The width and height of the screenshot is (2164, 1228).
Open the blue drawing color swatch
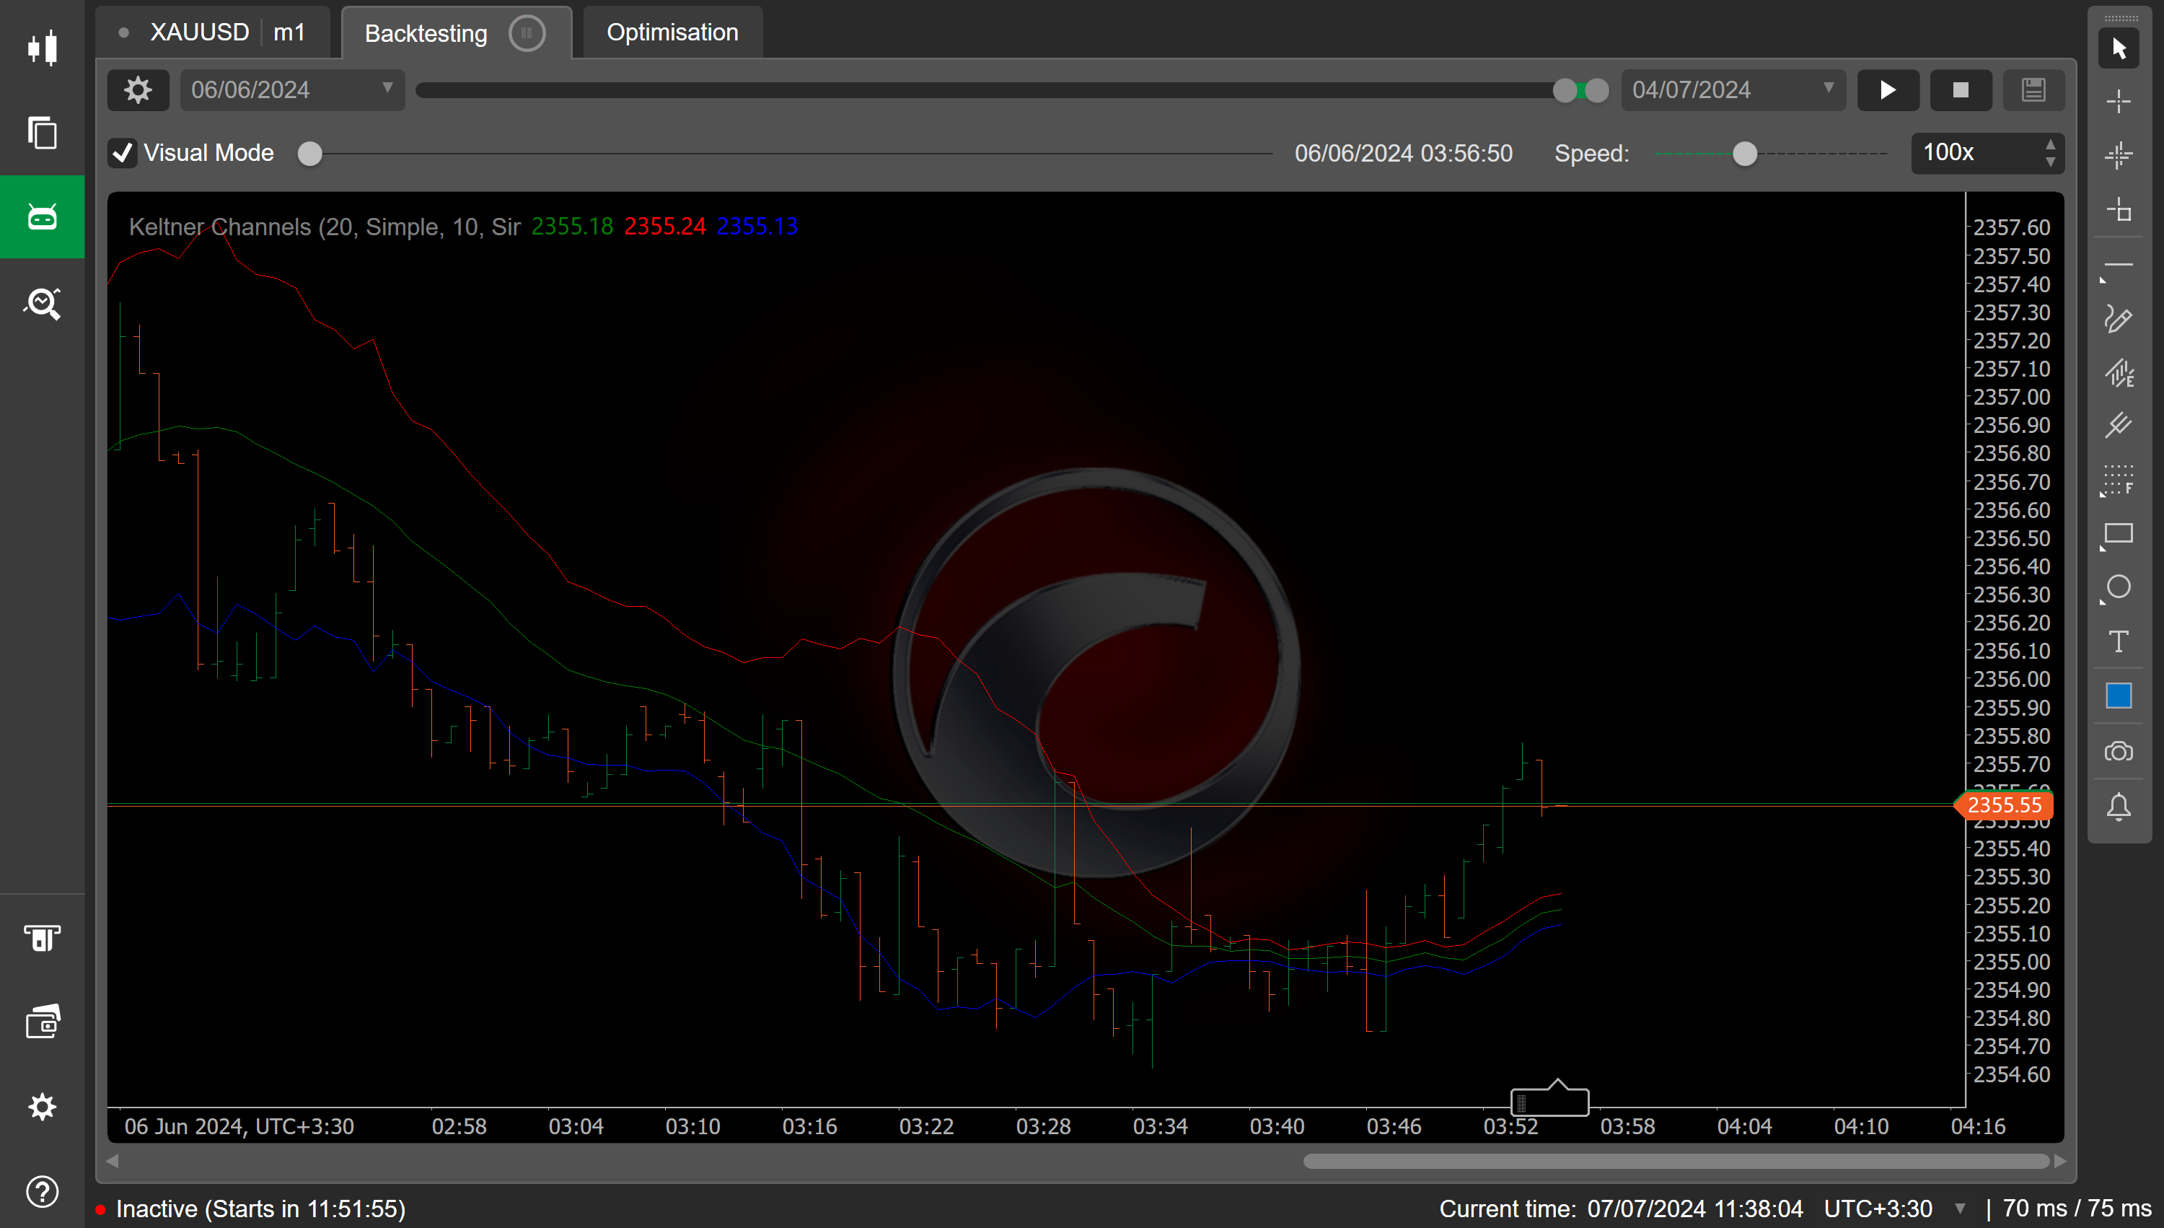click(2119, 696)
